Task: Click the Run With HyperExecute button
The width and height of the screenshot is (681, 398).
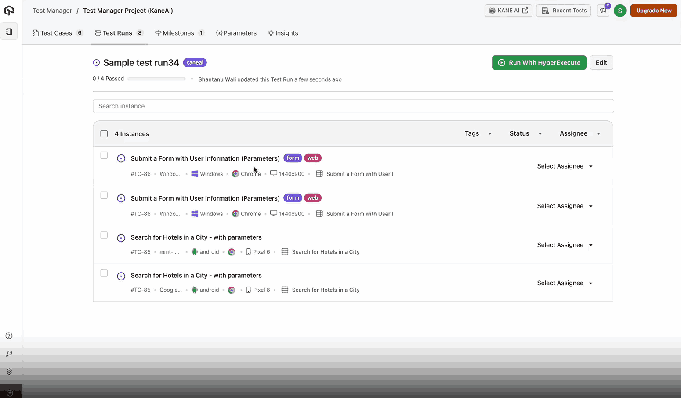Action: [539, 62]
